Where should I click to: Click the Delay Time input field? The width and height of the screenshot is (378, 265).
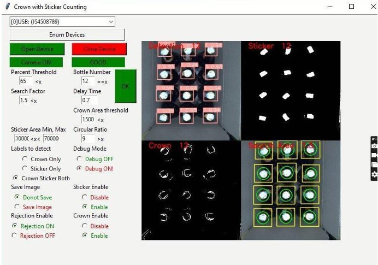[x=88, y=101]
